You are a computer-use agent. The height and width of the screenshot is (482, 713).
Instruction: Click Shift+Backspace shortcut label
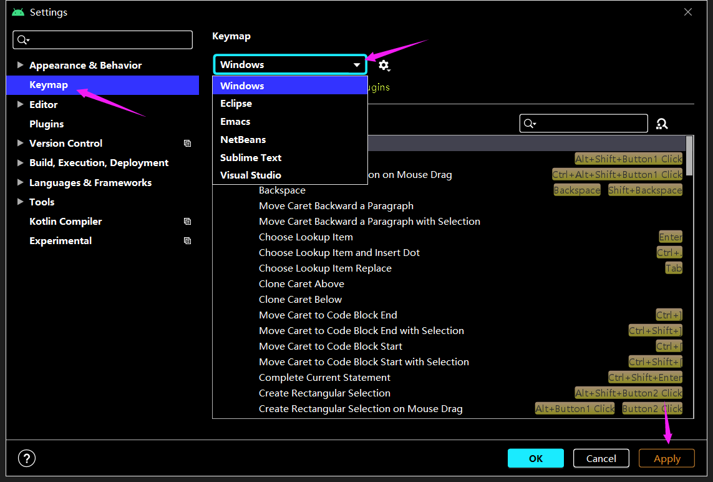coord(645,190)
